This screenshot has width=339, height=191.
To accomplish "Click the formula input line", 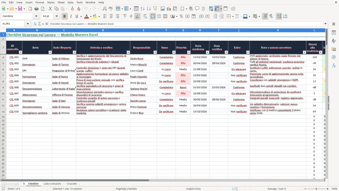I will 186,24.
